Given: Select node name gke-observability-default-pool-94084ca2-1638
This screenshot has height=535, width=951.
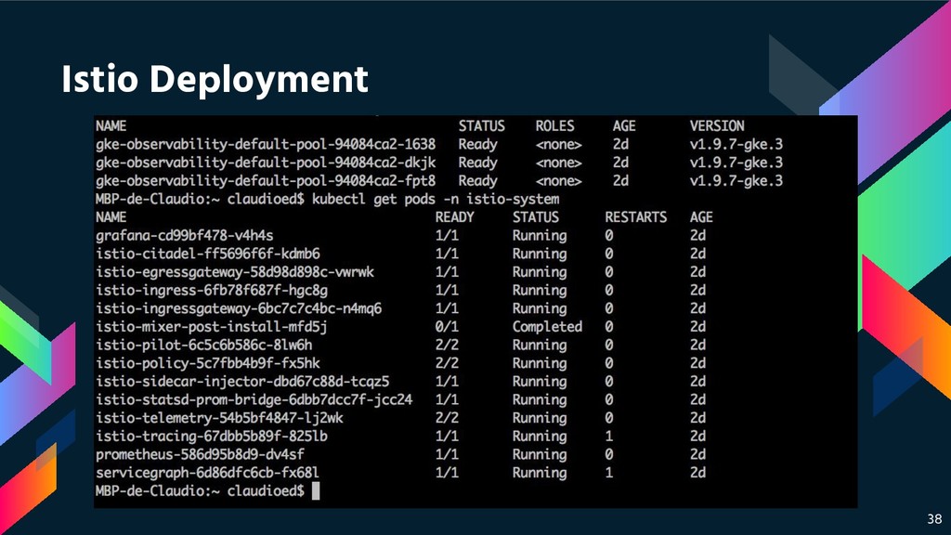Looking at the screenshot, I should (x=266, y=144).
